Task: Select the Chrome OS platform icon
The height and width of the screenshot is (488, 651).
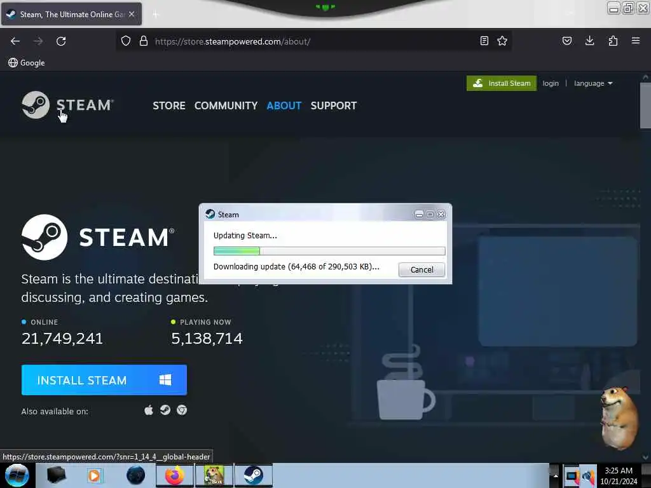Action: point(182,410)
